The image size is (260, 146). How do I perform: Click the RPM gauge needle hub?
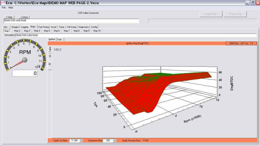point(25,60)
